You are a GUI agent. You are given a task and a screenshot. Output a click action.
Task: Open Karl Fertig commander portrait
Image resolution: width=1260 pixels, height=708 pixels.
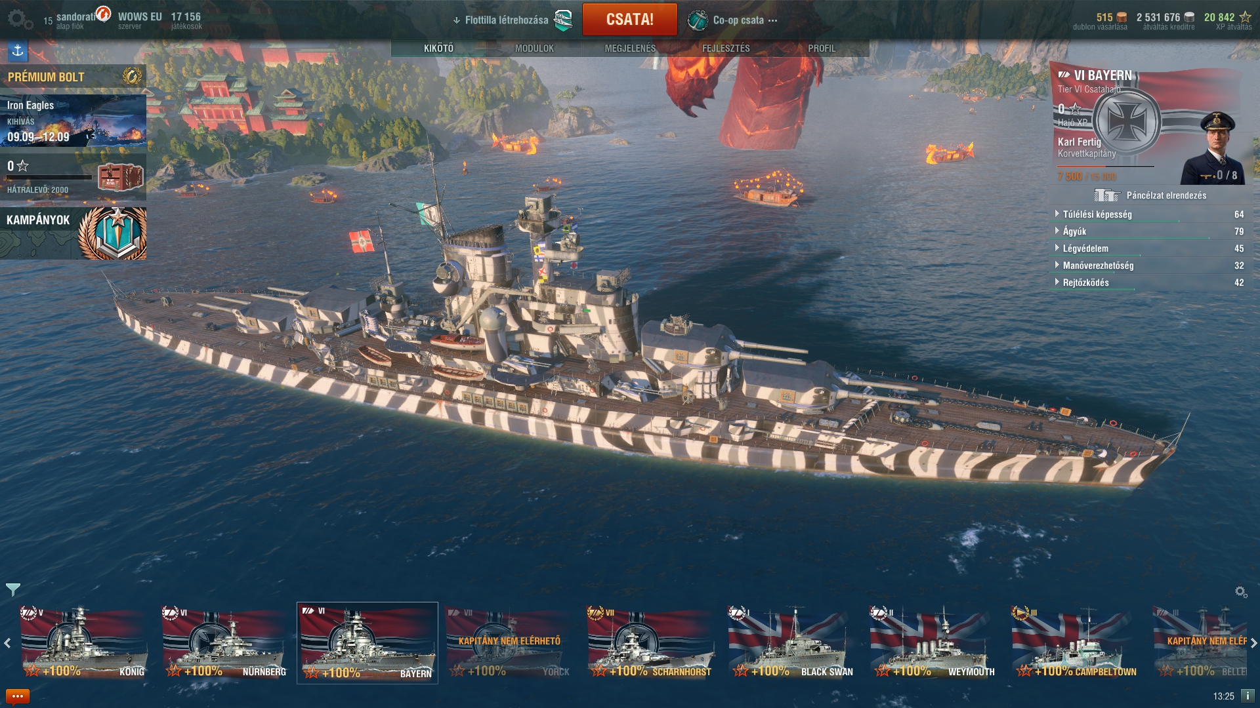(1213, 148)
